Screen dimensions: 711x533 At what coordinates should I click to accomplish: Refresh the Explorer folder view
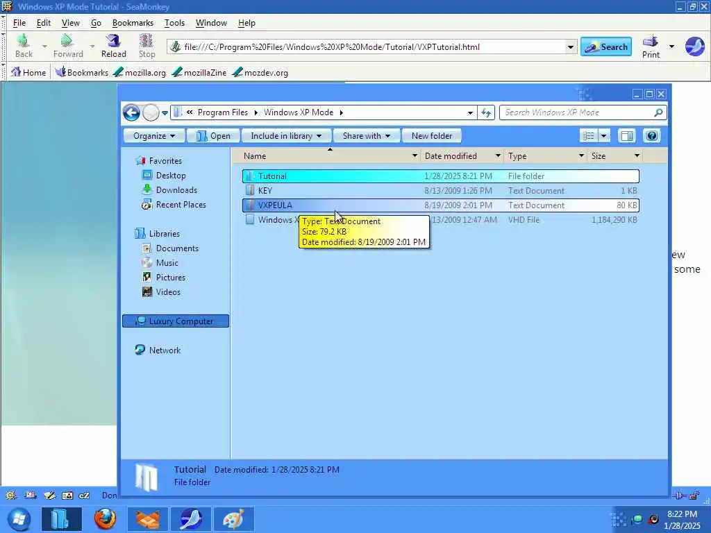[x=486, y=112]
